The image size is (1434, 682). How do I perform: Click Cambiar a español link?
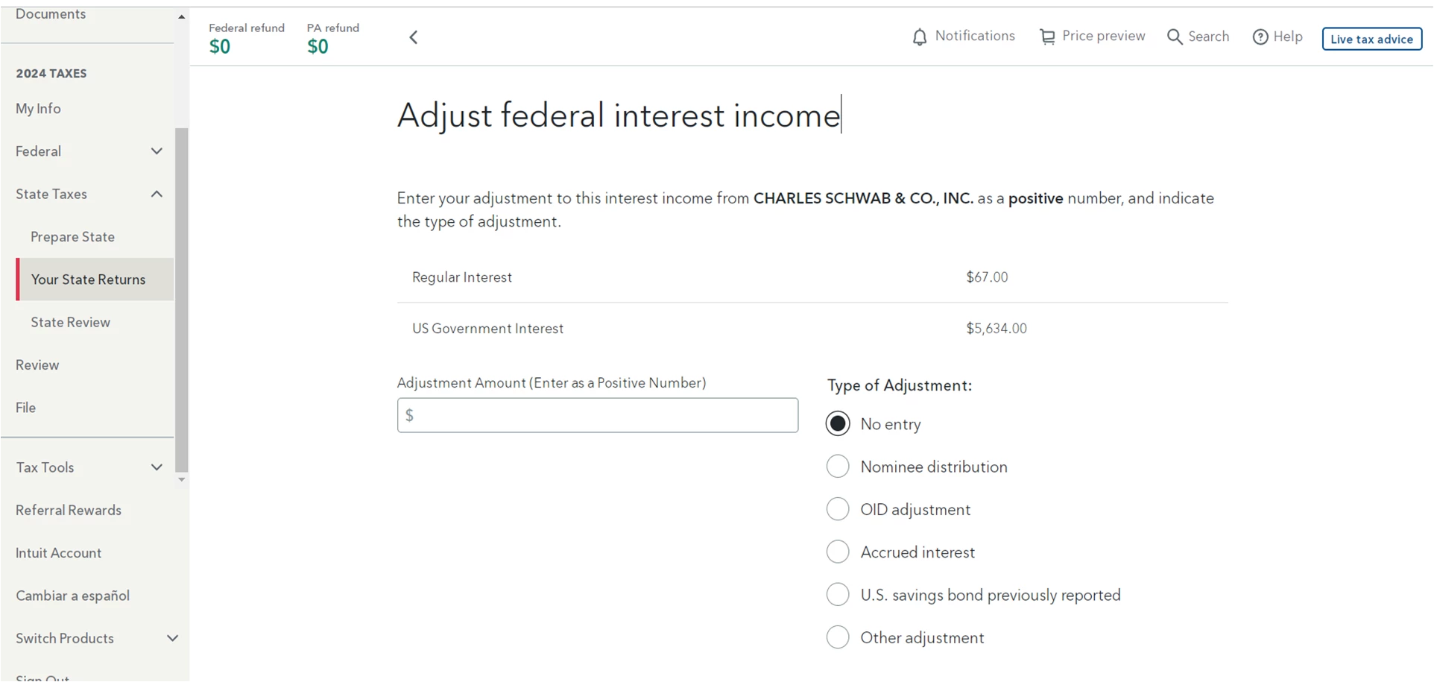(x=73, y=596)
